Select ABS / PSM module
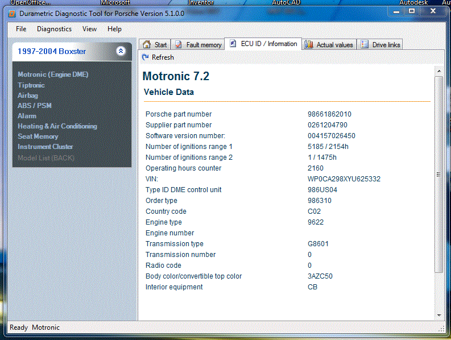This screenshot has height=340, width=451. pos(34,106)
